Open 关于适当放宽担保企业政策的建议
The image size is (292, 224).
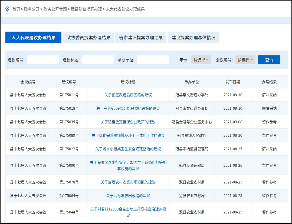pyautogui.click(x=128, y=122)
